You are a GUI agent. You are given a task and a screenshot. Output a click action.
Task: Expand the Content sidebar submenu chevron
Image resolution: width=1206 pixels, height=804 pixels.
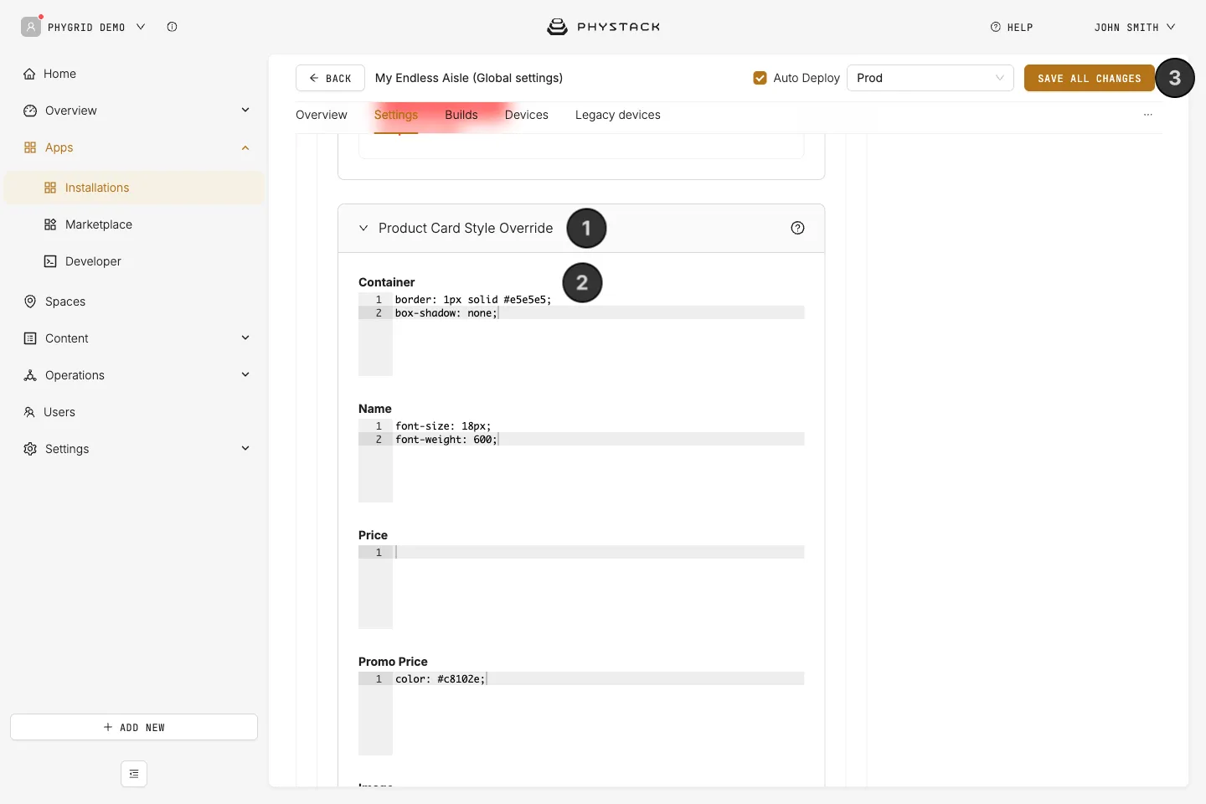point(245,338)
